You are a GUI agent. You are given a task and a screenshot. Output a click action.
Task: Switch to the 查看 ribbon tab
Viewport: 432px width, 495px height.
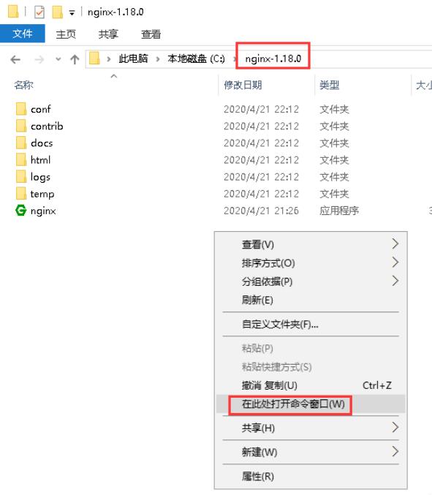tap(151, 34)
